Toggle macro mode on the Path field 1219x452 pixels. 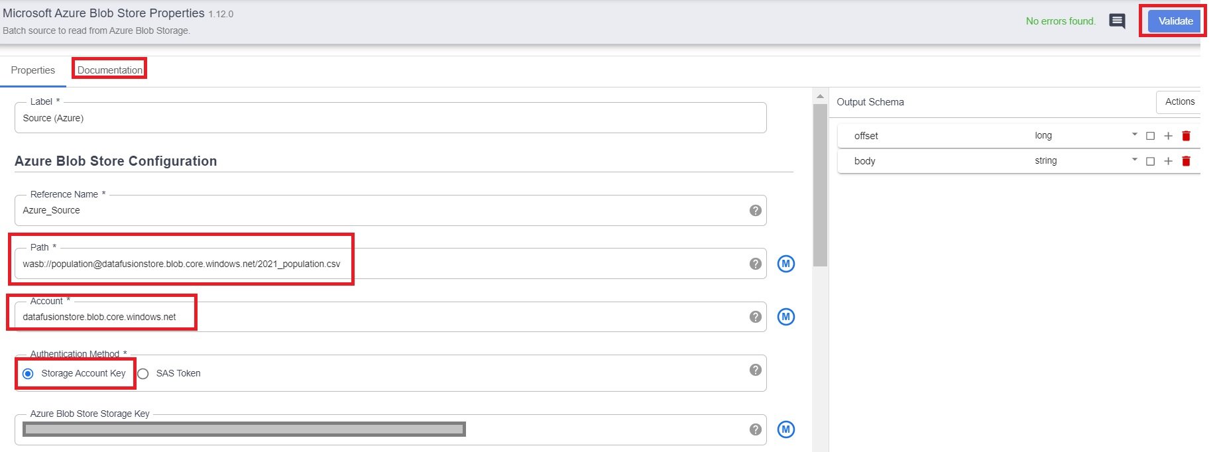coord(786,263)
